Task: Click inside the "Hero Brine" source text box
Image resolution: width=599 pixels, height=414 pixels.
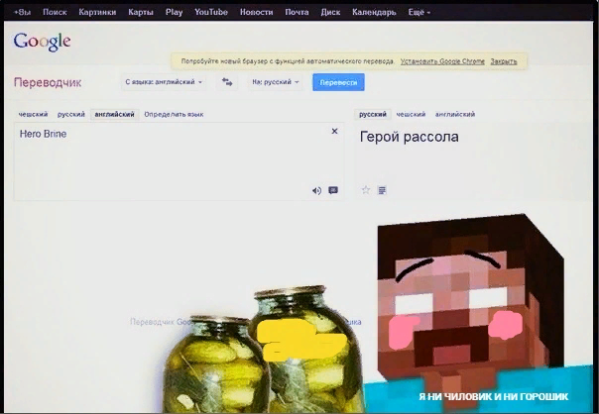Action: [179, 161]
